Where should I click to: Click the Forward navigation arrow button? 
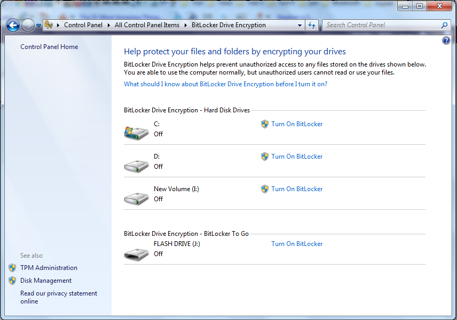coord(28,25)
